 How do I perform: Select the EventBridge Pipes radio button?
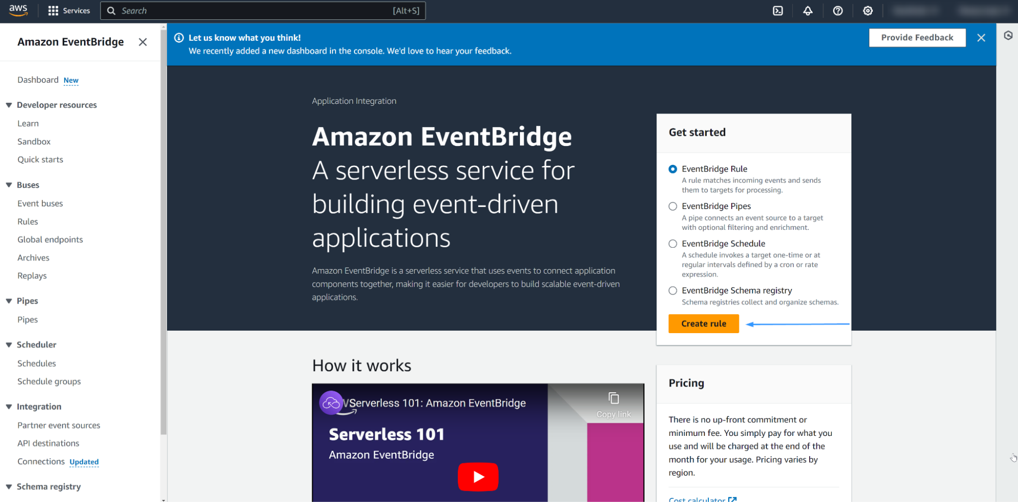point(673,206)
